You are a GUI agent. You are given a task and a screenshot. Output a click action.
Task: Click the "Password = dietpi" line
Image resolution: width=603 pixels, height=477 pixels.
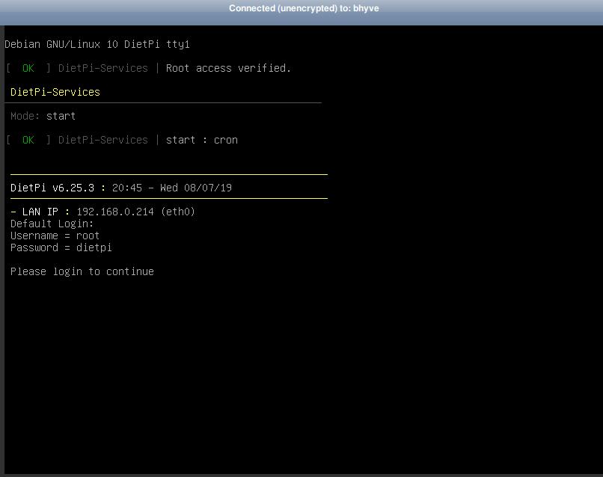pos(61,247)
